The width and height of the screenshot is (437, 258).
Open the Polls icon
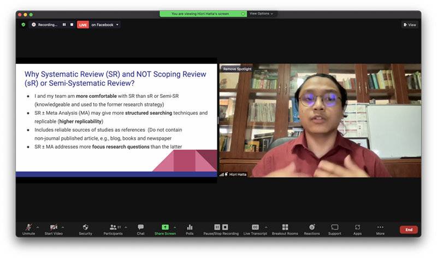[x=190, y=227]
